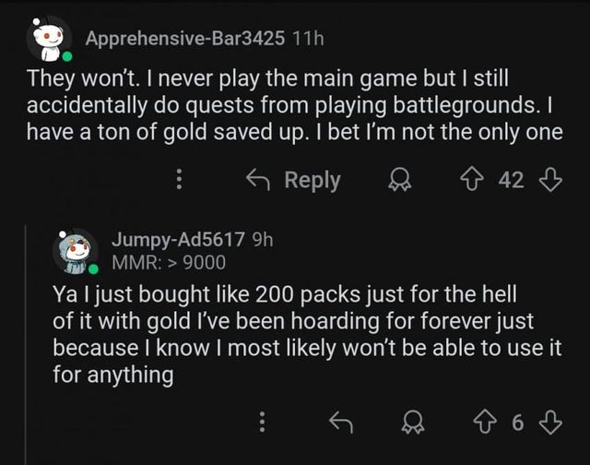Downvote JumpyAd5617's reply
This screenshot has width=590, height=465.
pyautogui.click(x=549, y=423)
